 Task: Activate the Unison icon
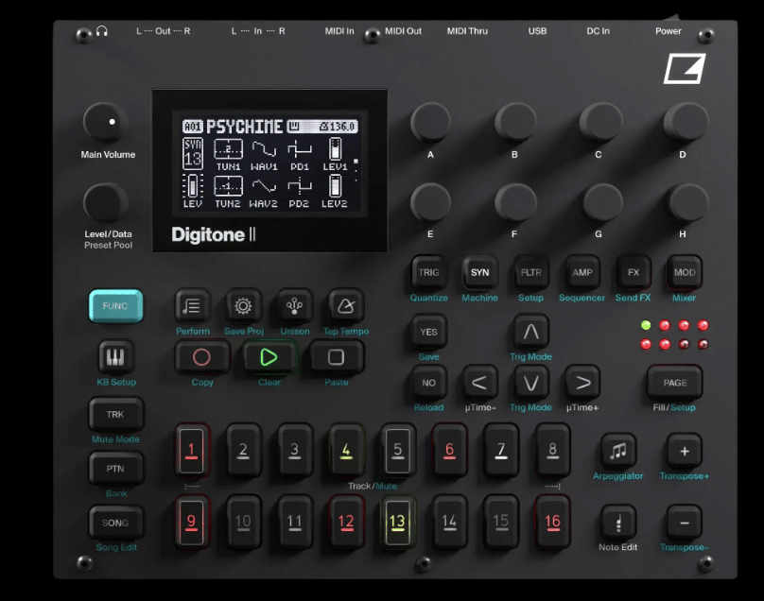(294, 306)
